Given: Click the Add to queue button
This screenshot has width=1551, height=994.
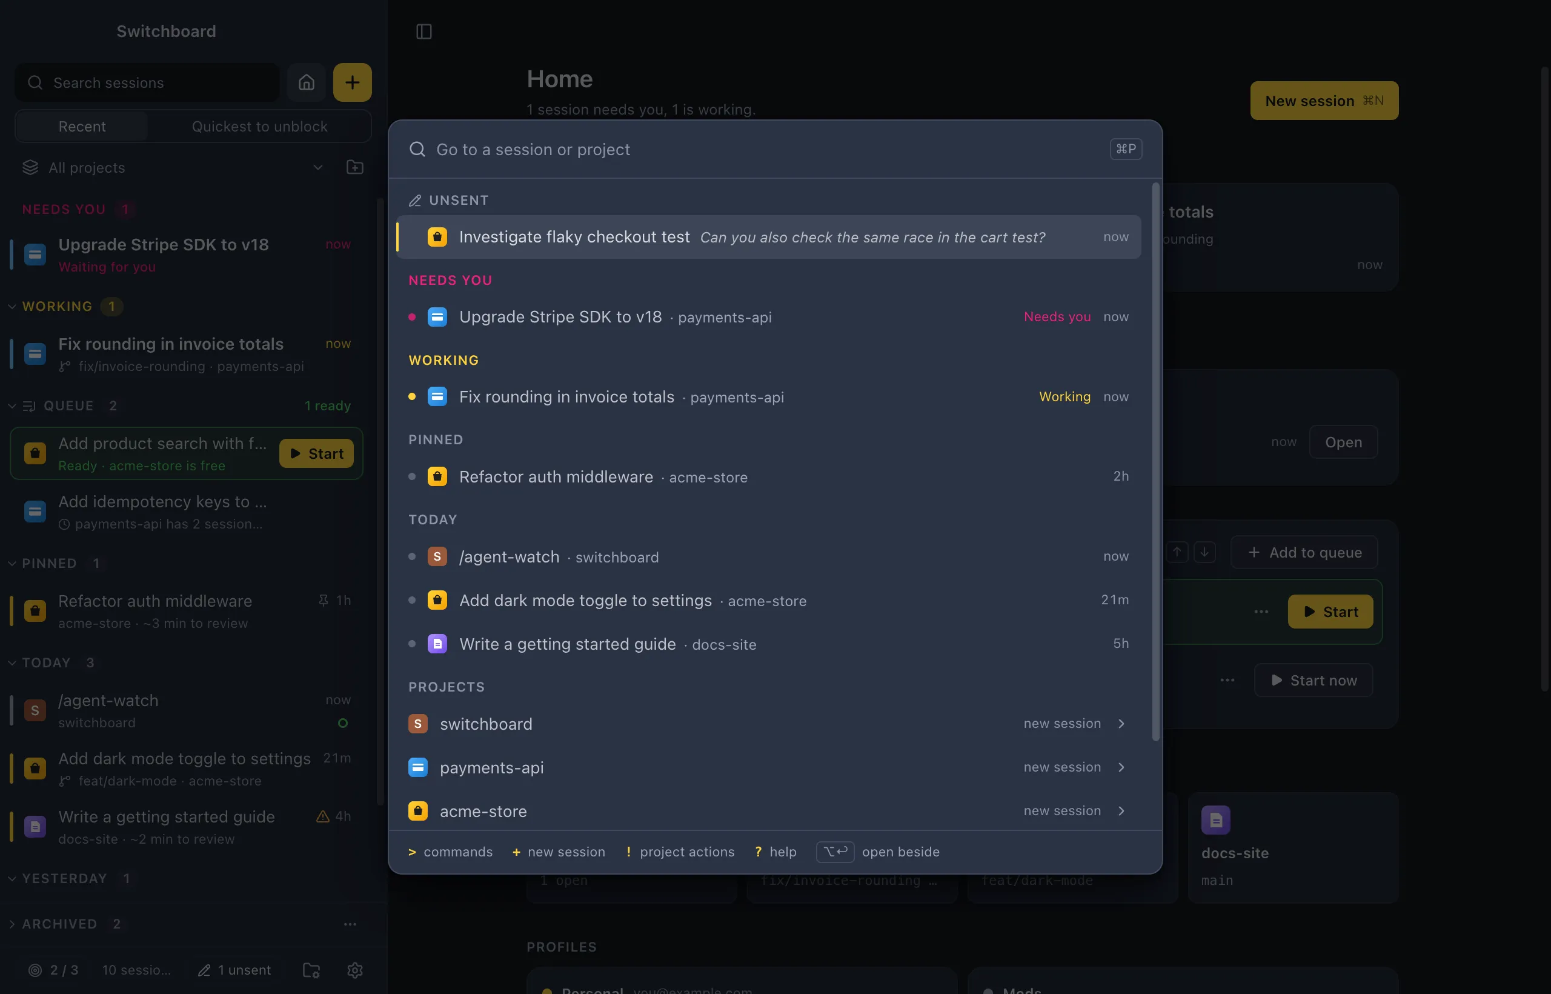Looking at the screenshot, I should click(1304, 552).
